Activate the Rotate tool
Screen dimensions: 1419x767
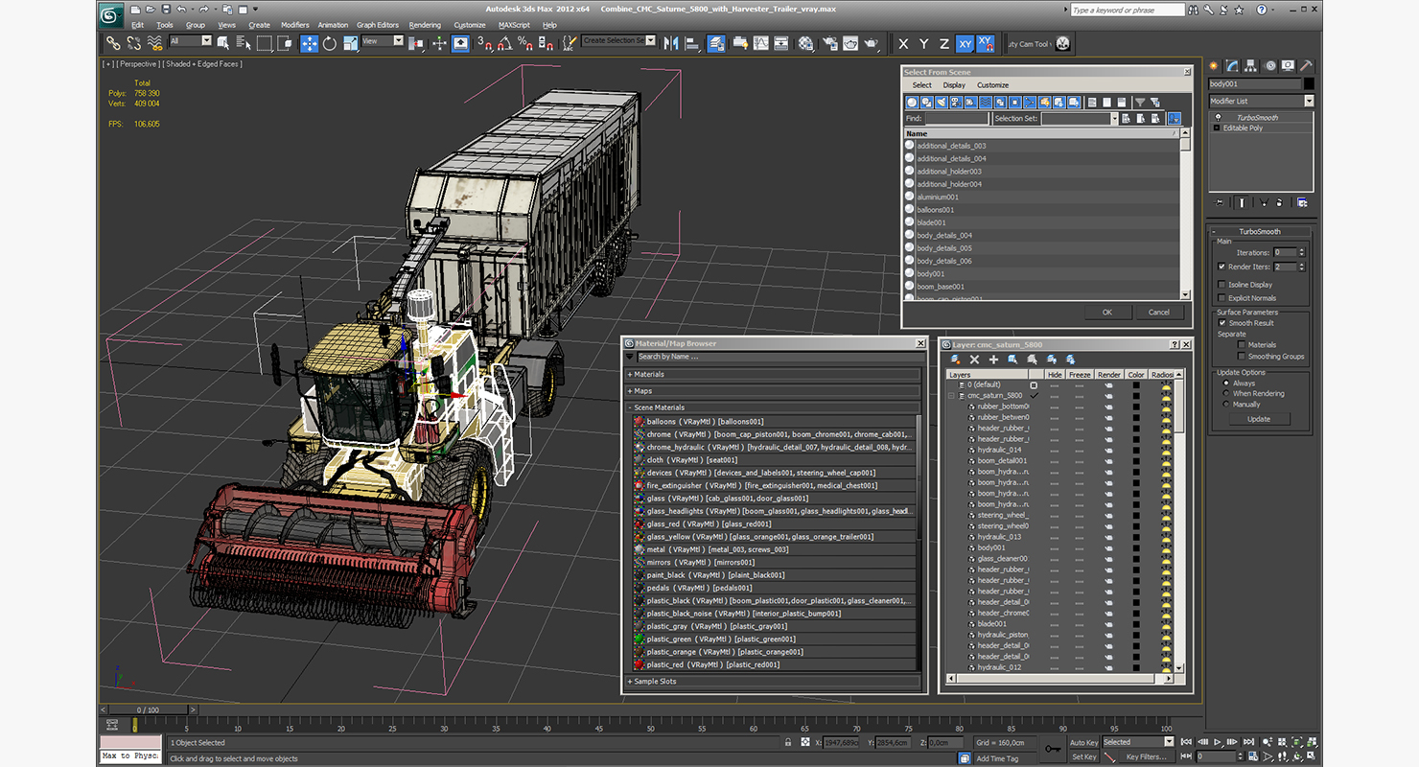click(x=330, y=43)
